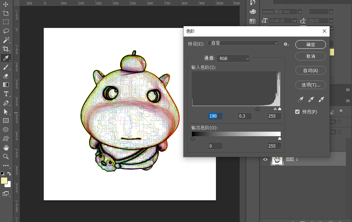This screenshot has width=352, height=222.
Task: Click the 取消 cancel button
Action: point(310,56)
